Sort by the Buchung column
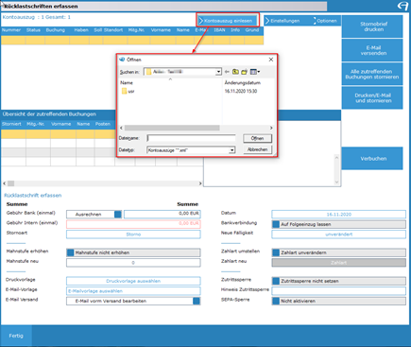 (x=56, y=30)
